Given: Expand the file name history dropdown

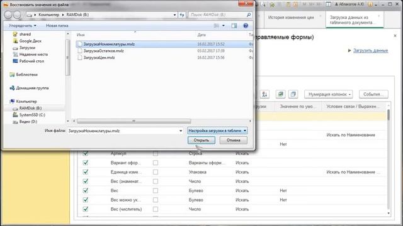Looking at the screenshot, I should pos(181,131).
